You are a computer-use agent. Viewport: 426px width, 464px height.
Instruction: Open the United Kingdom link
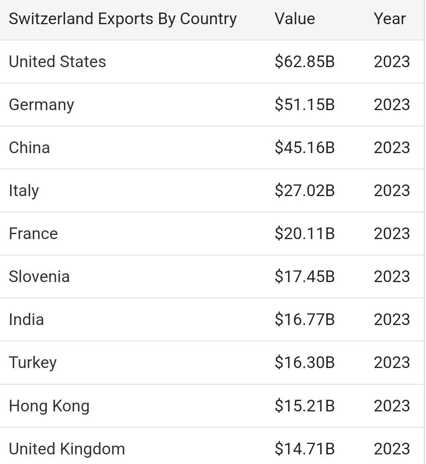click(x=67, y=449)
